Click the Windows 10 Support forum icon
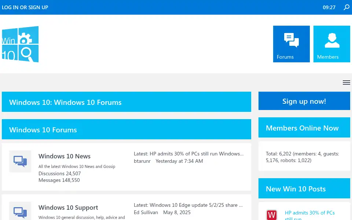 click(20, 211)
